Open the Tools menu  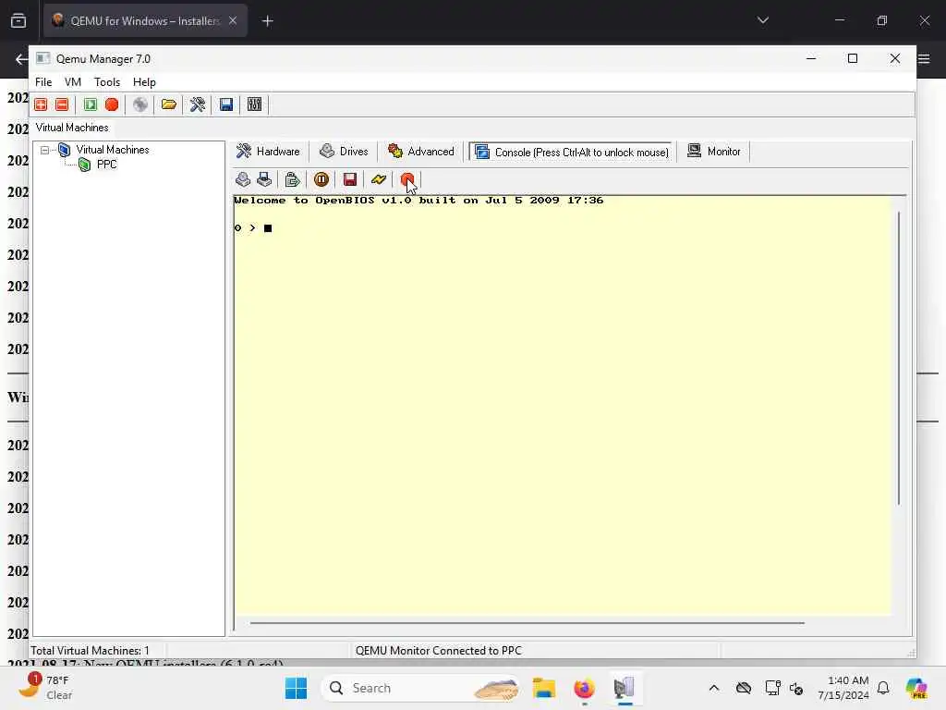(x=107, y=82)
